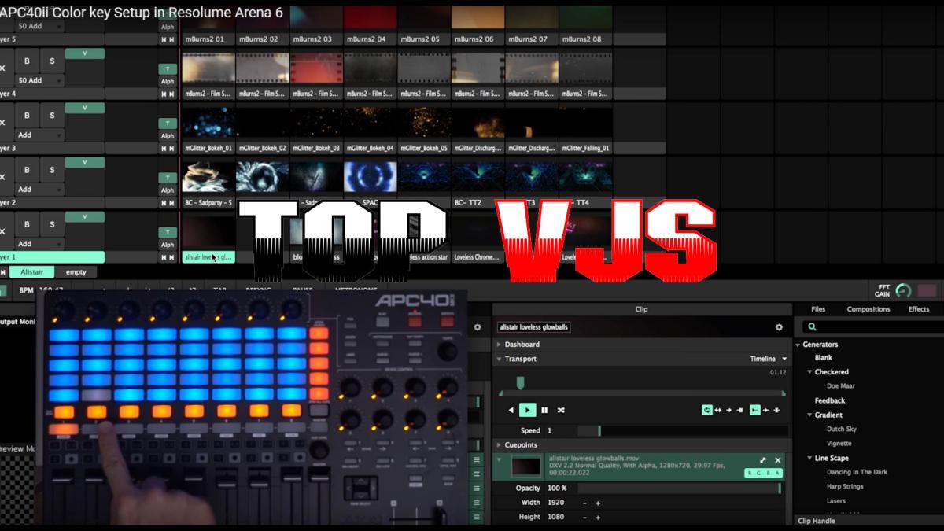This screenshot has height=531, width=944.
Task: Pause the clip in Transport
Action: pyautogui.click(x=544, y=410)
